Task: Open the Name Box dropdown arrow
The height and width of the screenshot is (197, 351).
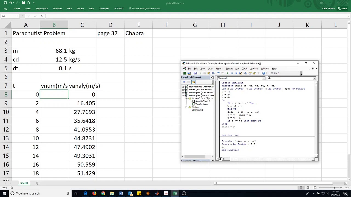Action: click(18, 16)
